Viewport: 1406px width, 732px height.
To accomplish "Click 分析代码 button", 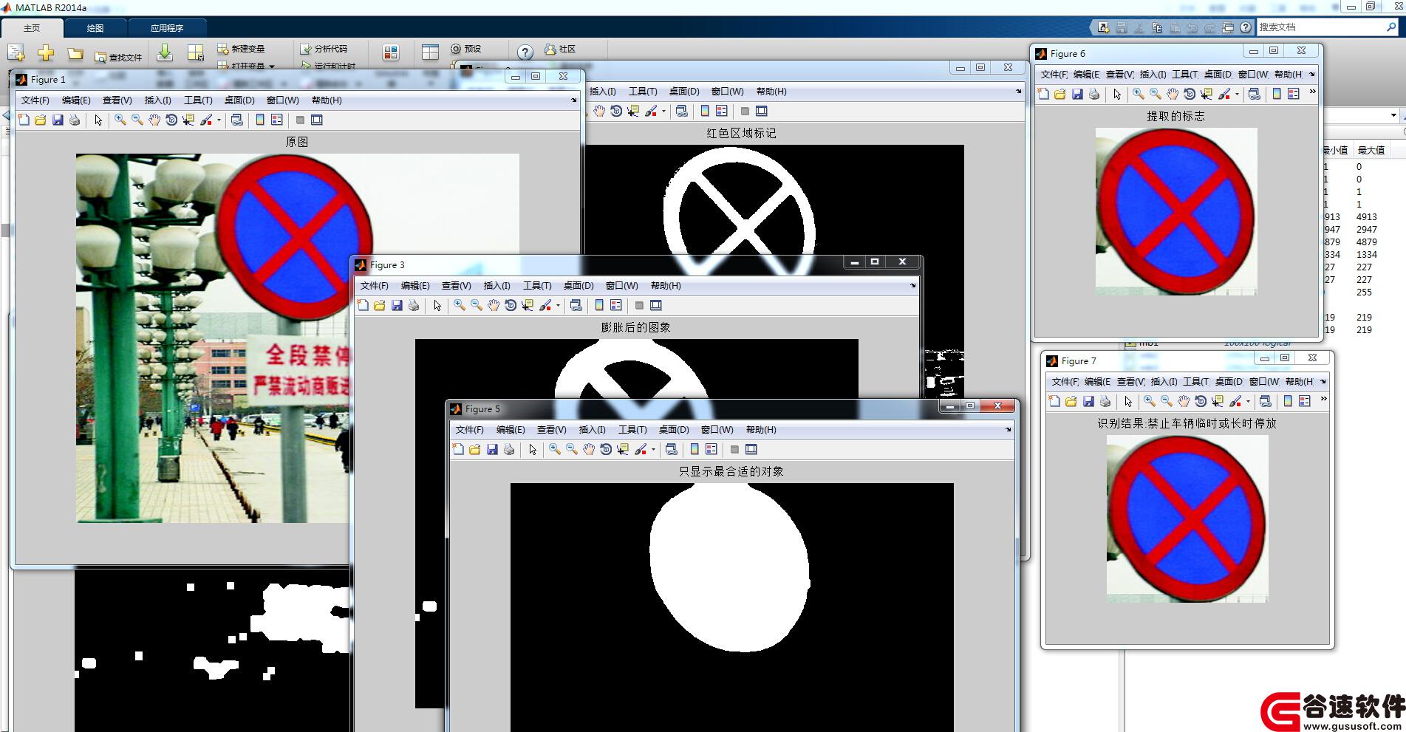I will [324, 49].
